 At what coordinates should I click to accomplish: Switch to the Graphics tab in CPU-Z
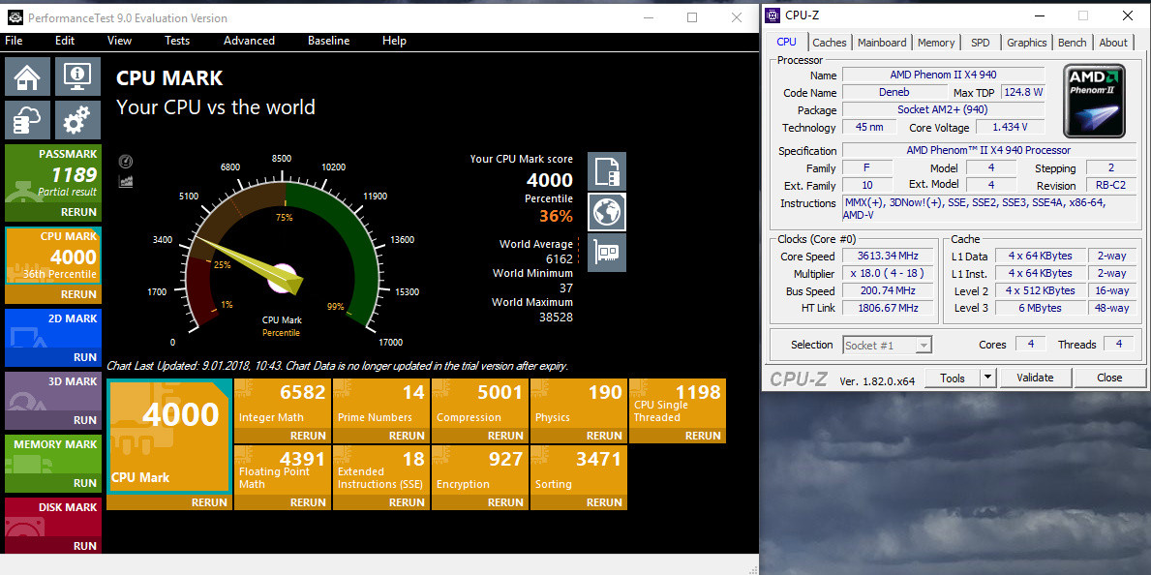[1027, 43]
